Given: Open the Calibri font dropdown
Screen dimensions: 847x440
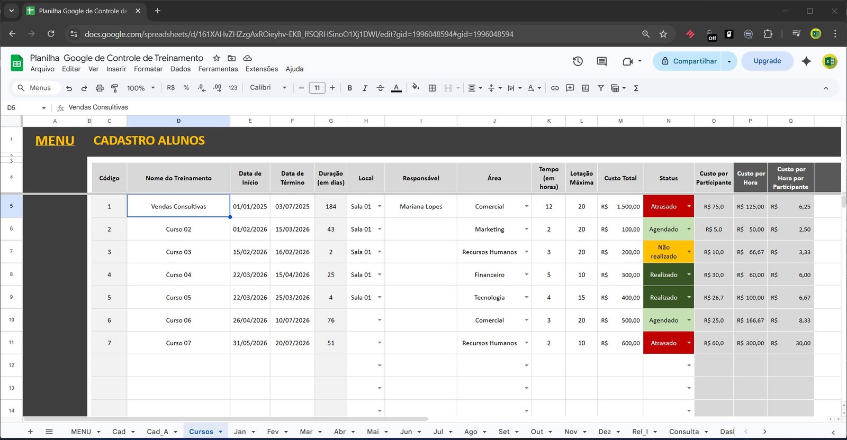Looking at the screenshot, I should [268, 88].
